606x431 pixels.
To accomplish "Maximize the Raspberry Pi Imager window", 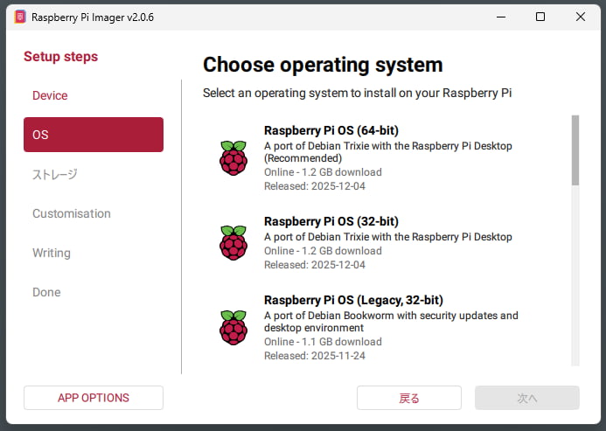I will click(x=540, y=17).
